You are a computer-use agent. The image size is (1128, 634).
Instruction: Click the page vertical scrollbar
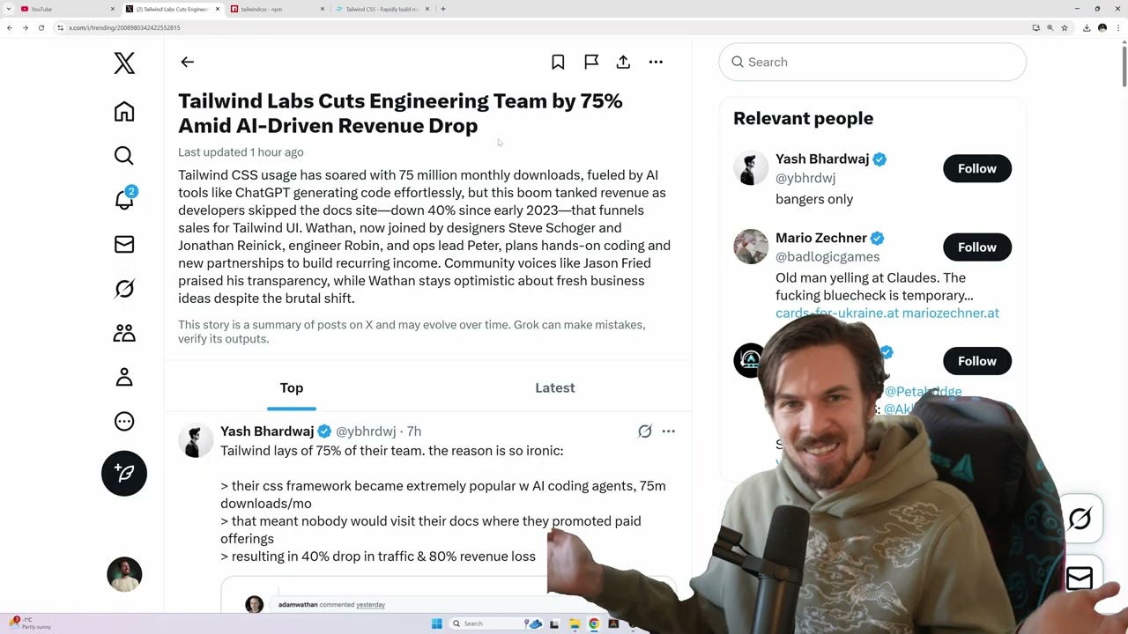tap(1124, 65)
